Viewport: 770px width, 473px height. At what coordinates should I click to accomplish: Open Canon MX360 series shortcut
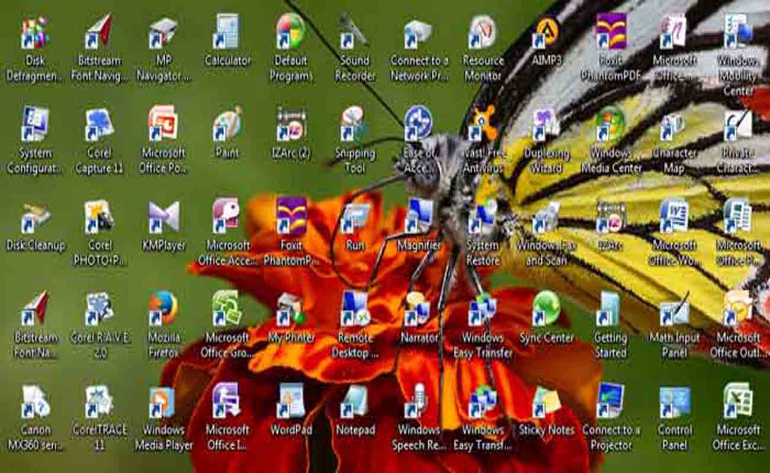[x=34, y=401]
